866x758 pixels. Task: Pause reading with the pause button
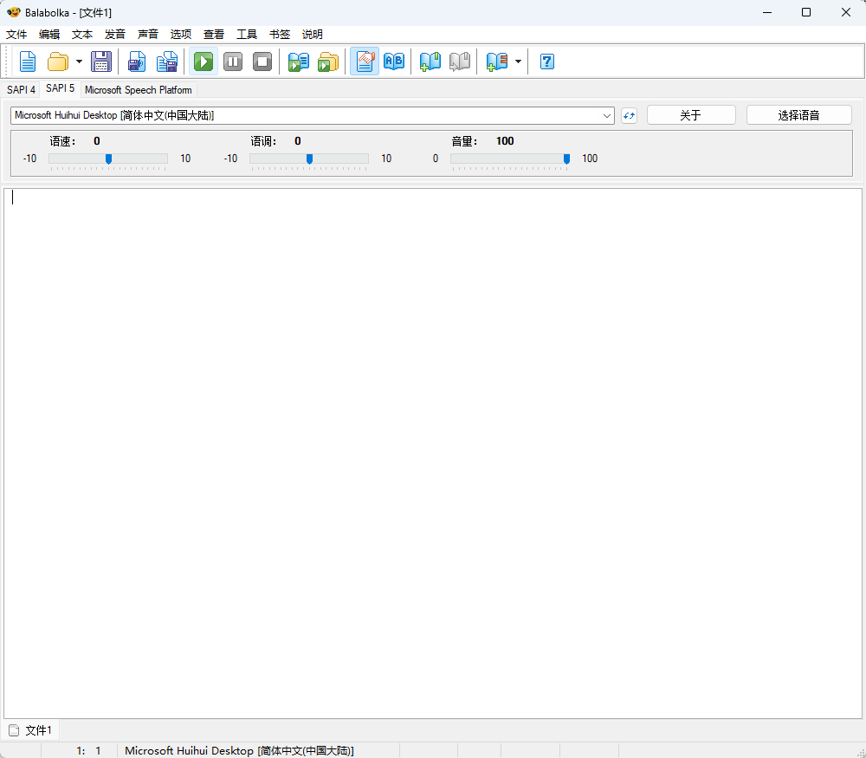(233, 62)
